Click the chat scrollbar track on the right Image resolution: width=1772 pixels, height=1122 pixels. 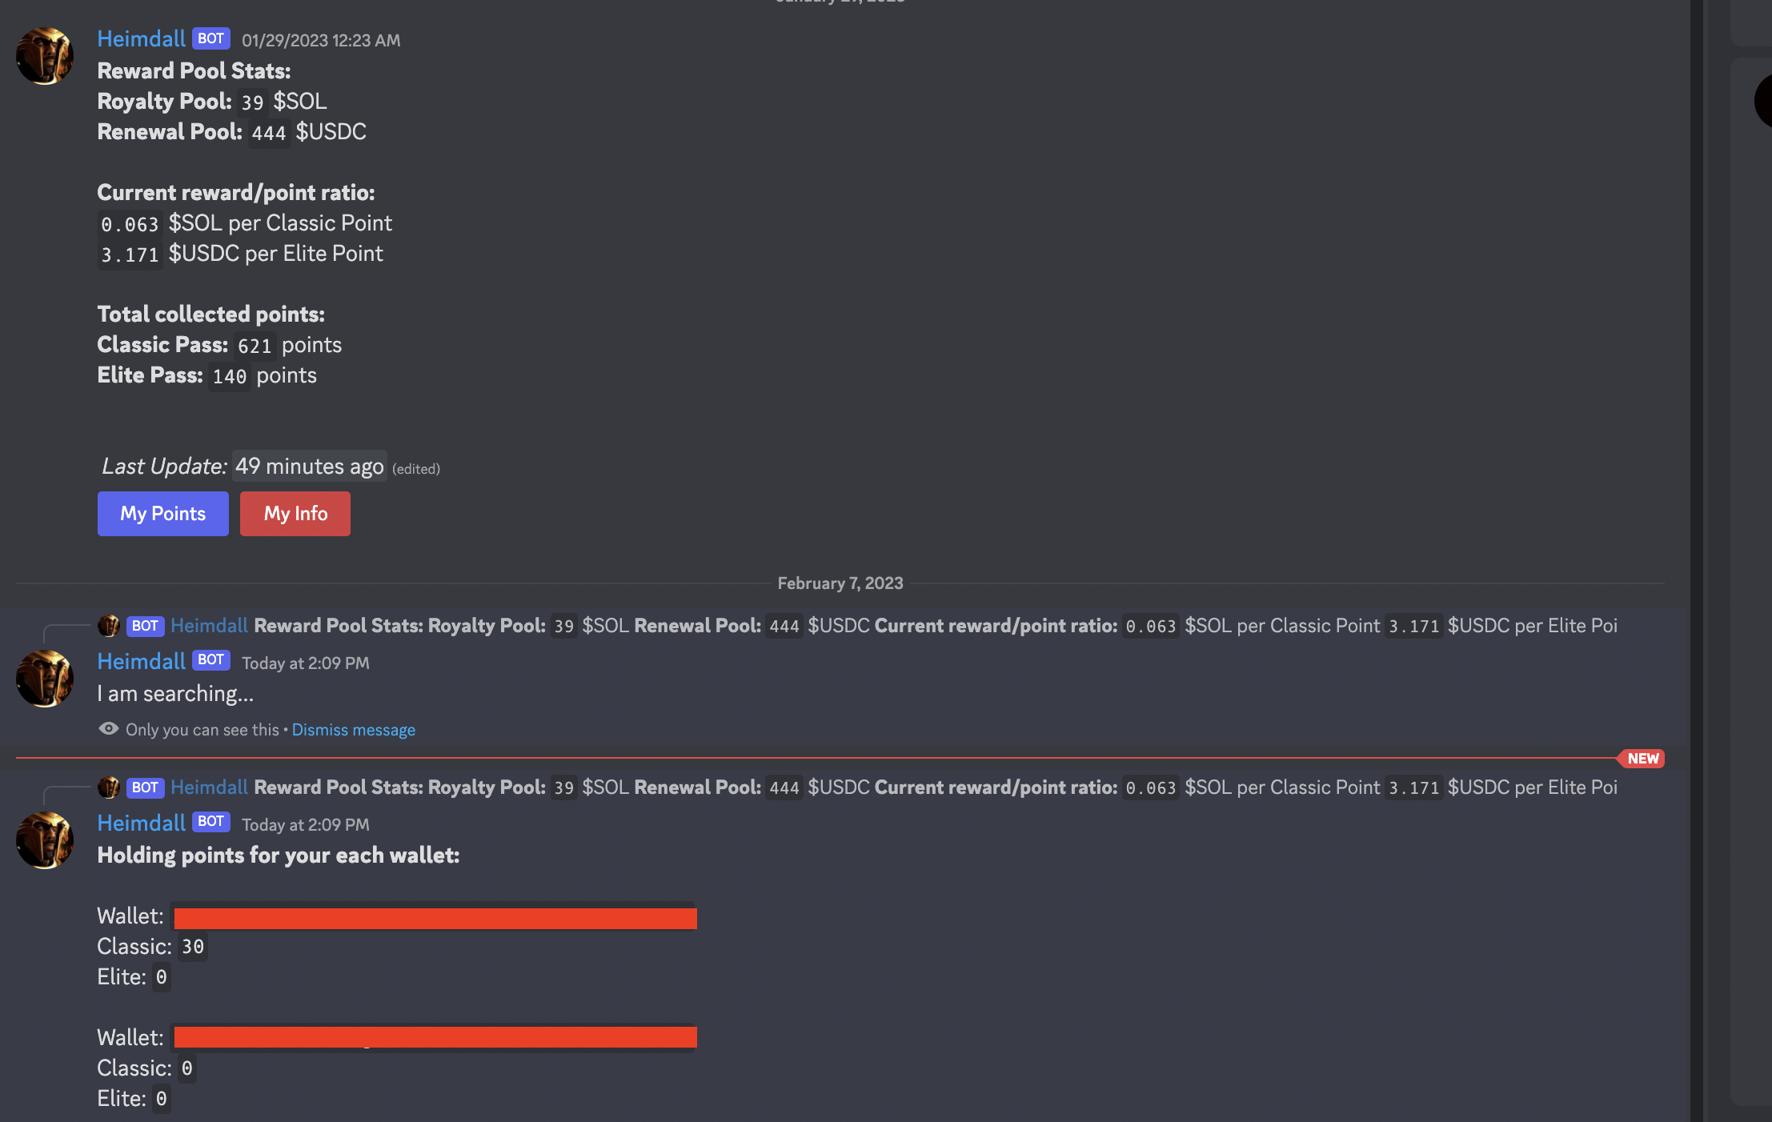1698,560
